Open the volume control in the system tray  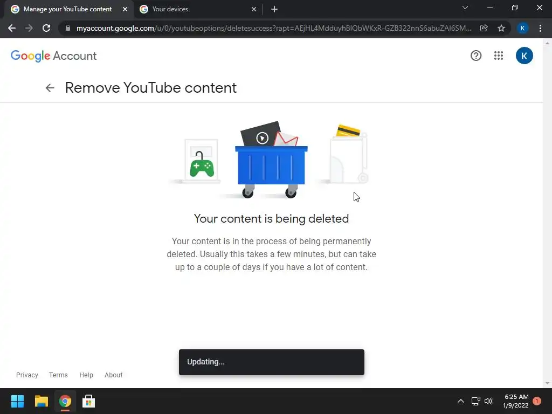(488, 401)
